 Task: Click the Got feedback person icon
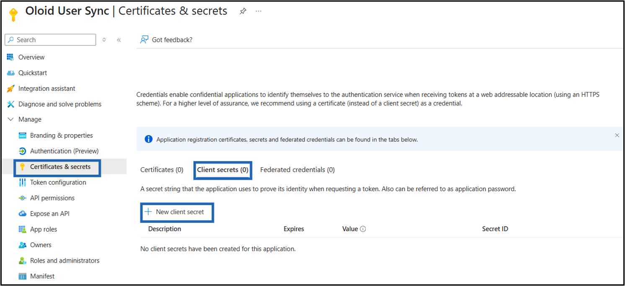coord(145,40)
